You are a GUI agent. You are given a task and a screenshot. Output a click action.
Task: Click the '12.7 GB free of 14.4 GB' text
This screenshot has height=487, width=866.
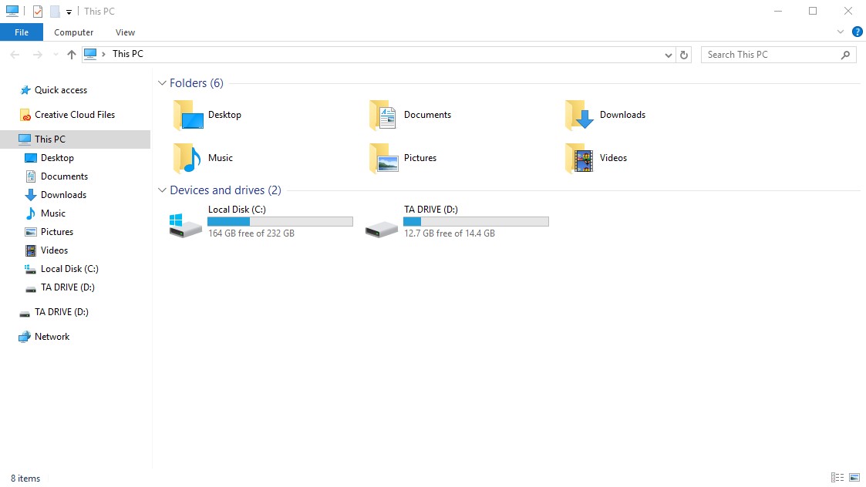click(450, 233)
